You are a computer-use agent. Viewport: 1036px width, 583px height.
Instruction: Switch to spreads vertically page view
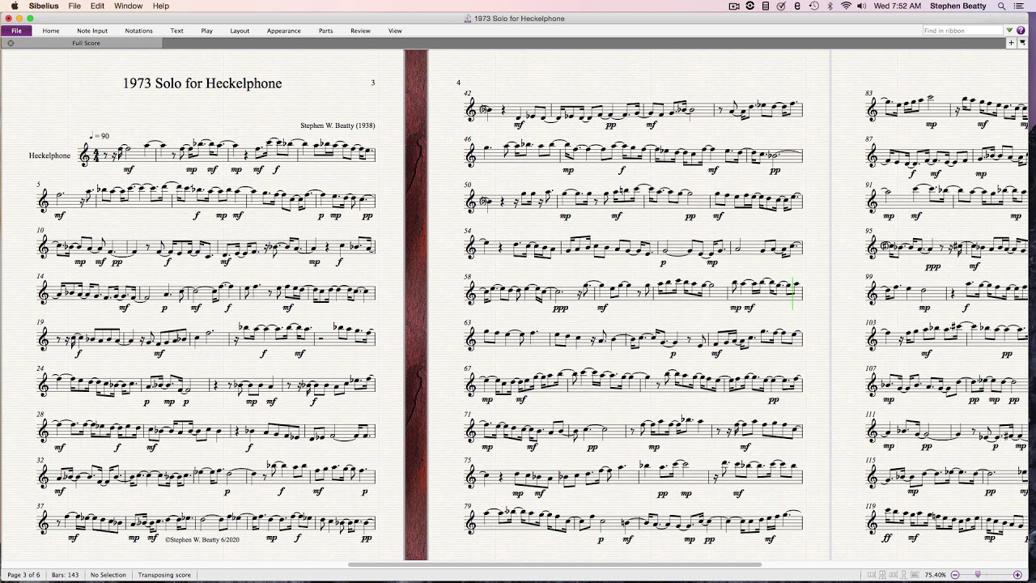click(882, 575)
